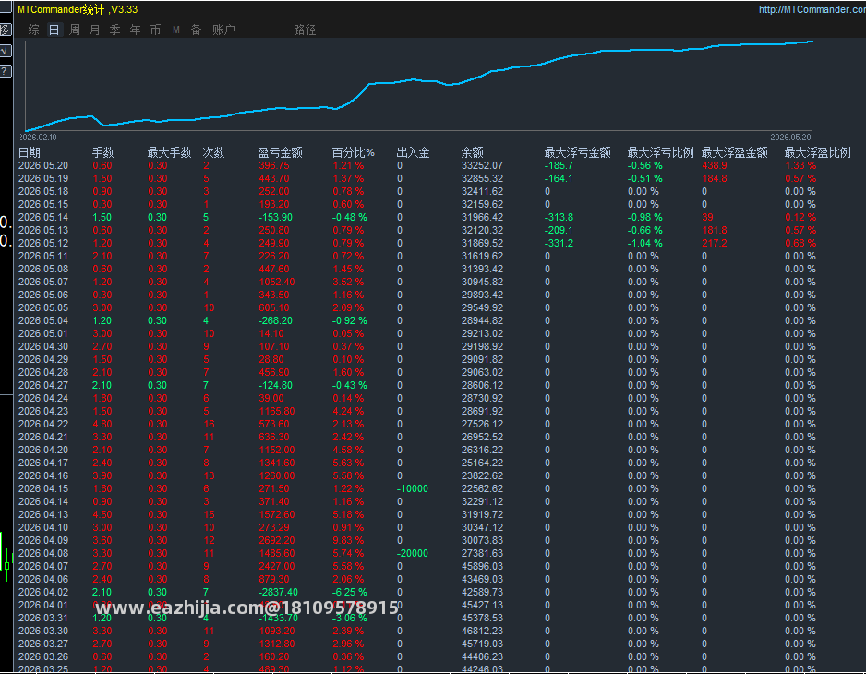Viewport: 866px width, 674px height.
Task: Click lots value 4.80
Action: point(102,425)
